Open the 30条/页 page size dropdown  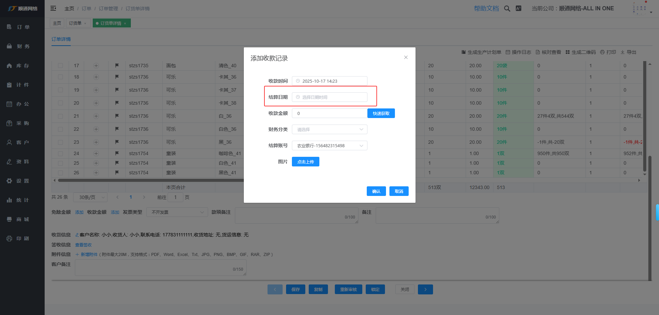[90, 197]
